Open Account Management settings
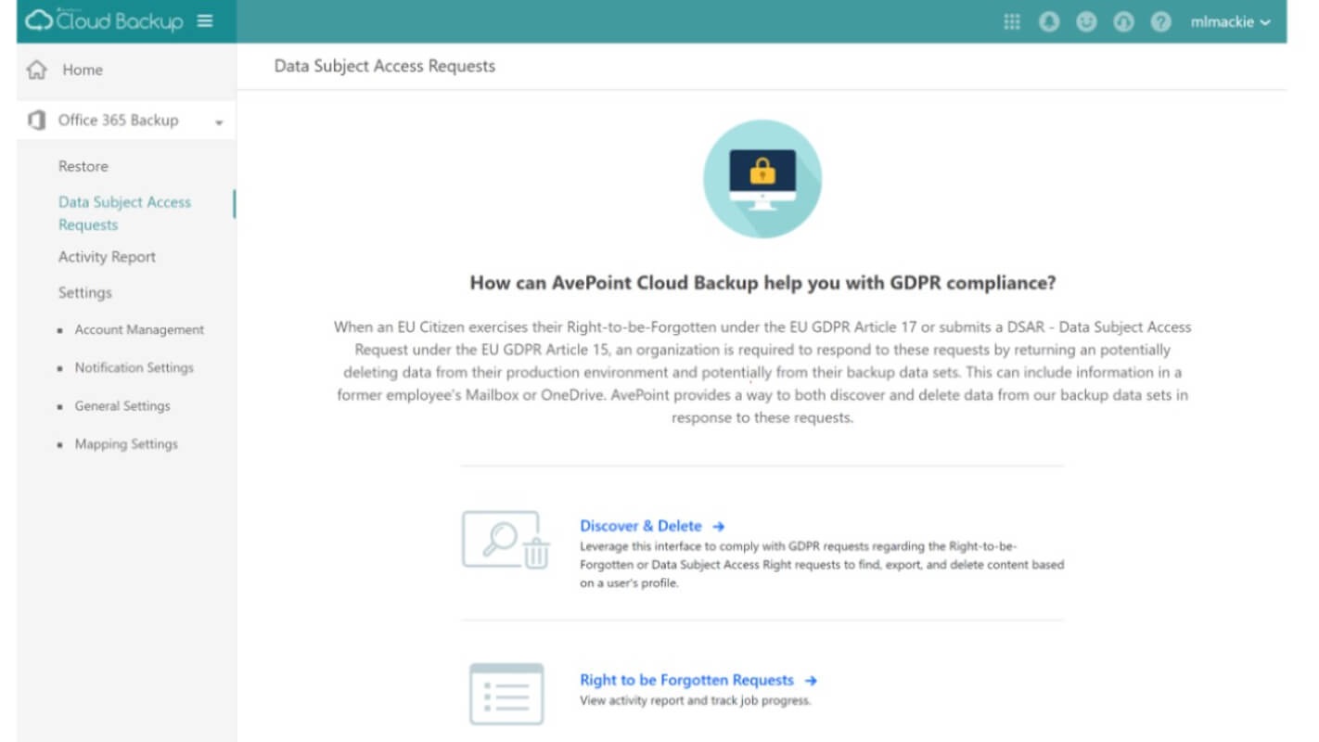This screenshot has width=1319, height=742. 139,330
